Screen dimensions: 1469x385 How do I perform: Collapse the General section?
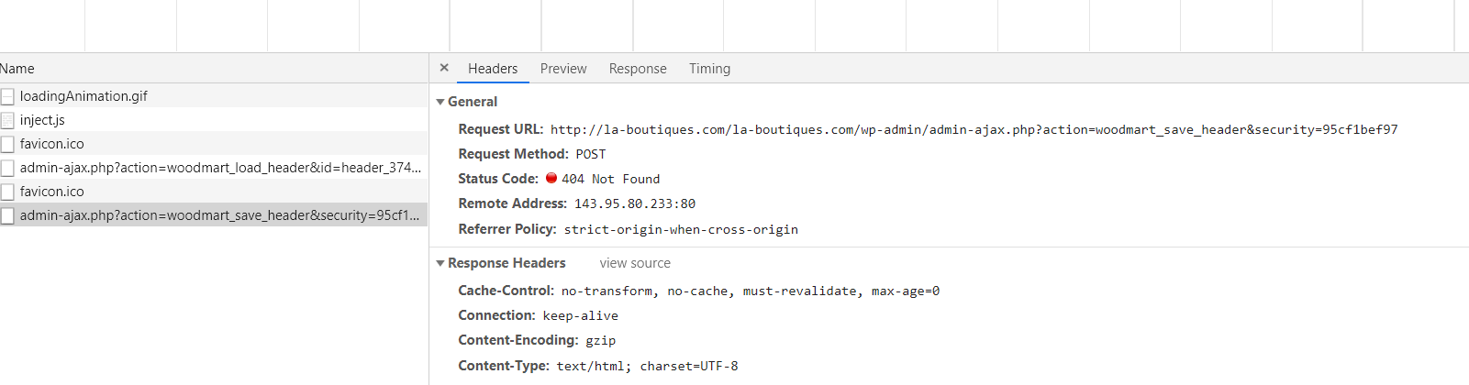[x=440, y=102]
